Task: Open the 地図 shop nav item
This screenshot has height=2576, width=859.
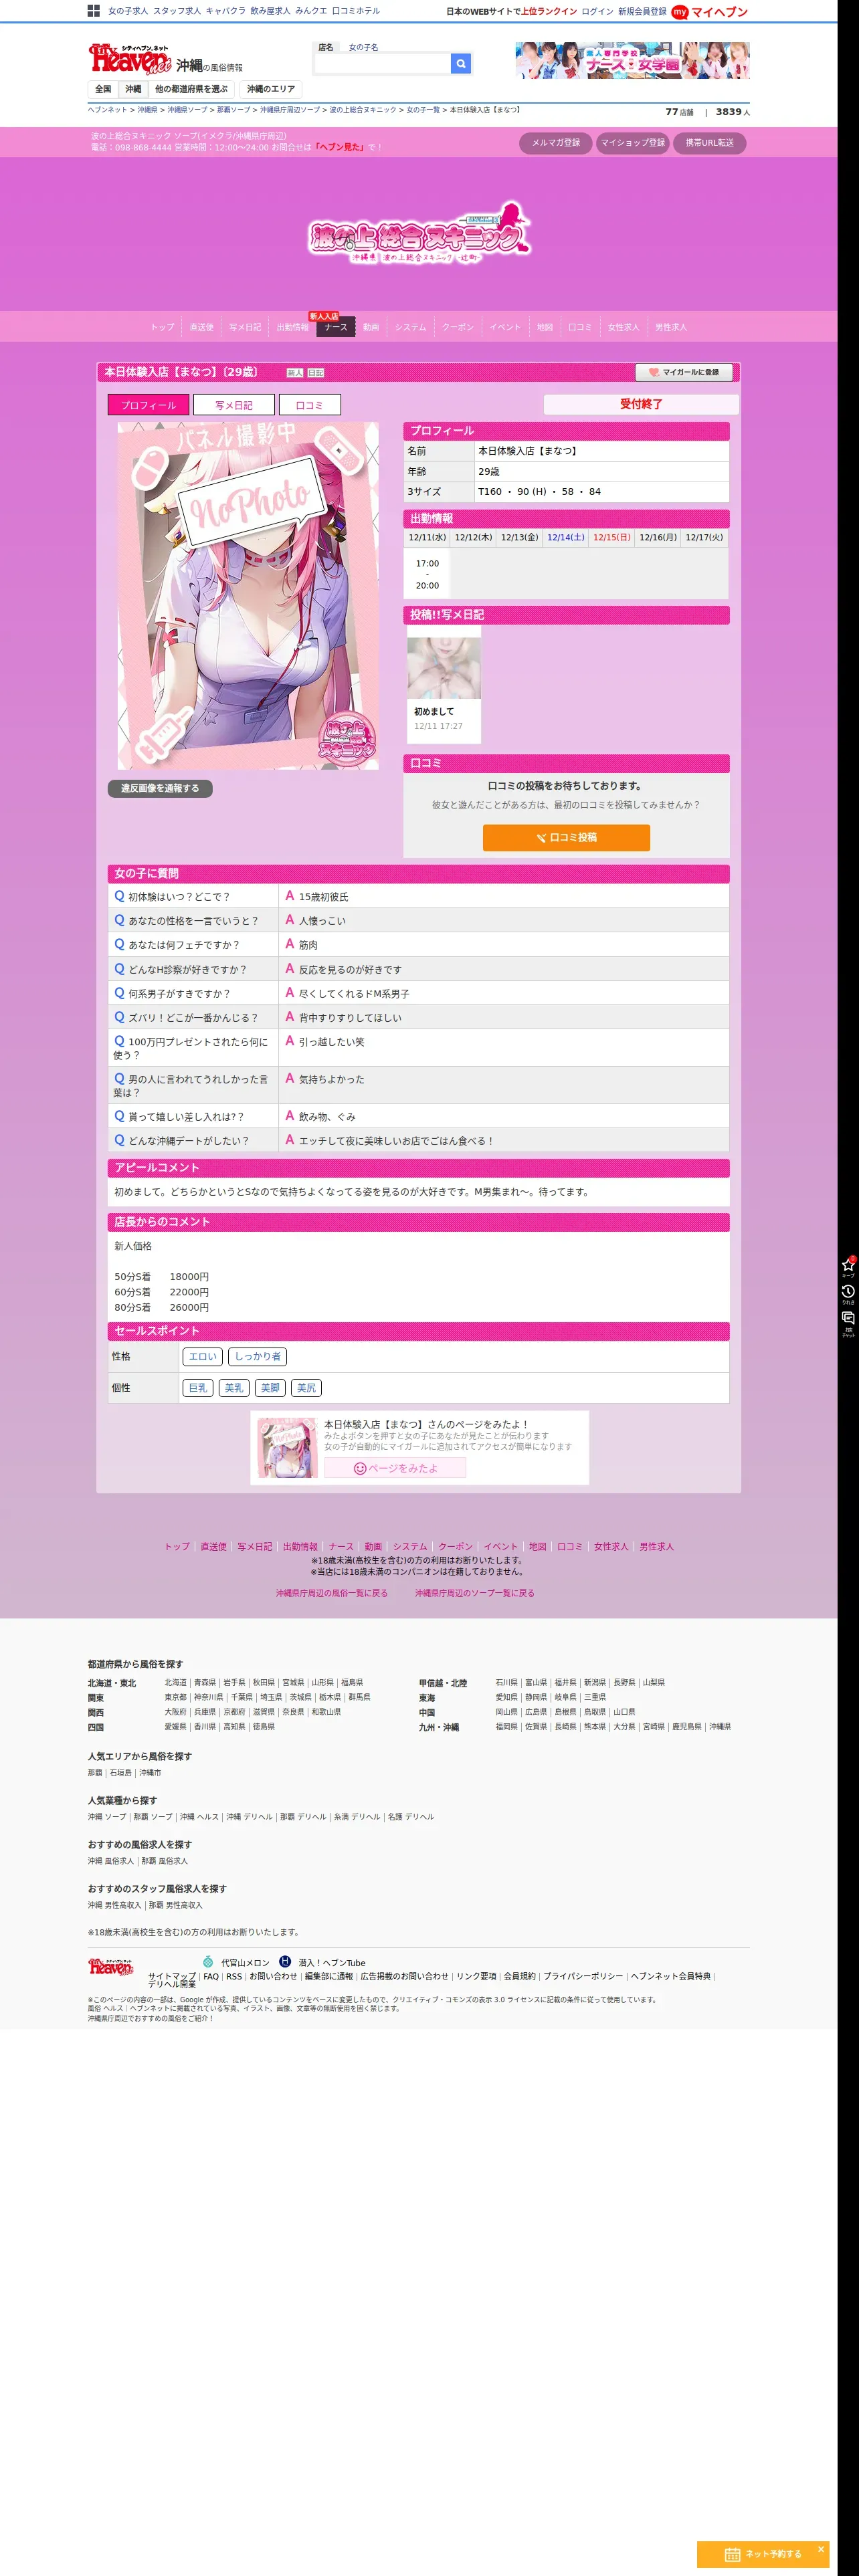Action: tap(545, 327)
